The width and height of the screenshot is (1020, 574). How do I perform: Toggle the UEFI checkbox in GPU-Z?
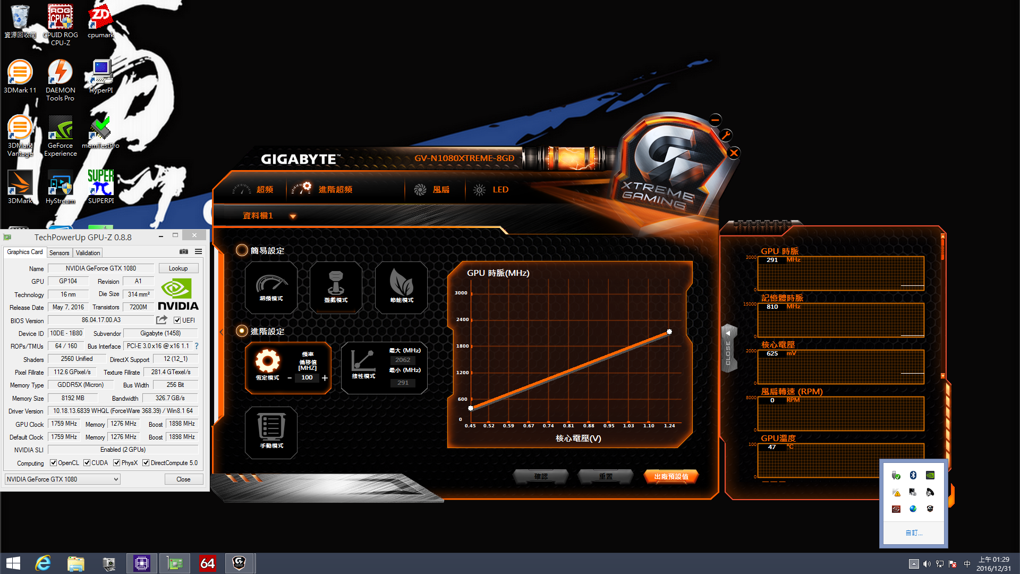point(177,320)
